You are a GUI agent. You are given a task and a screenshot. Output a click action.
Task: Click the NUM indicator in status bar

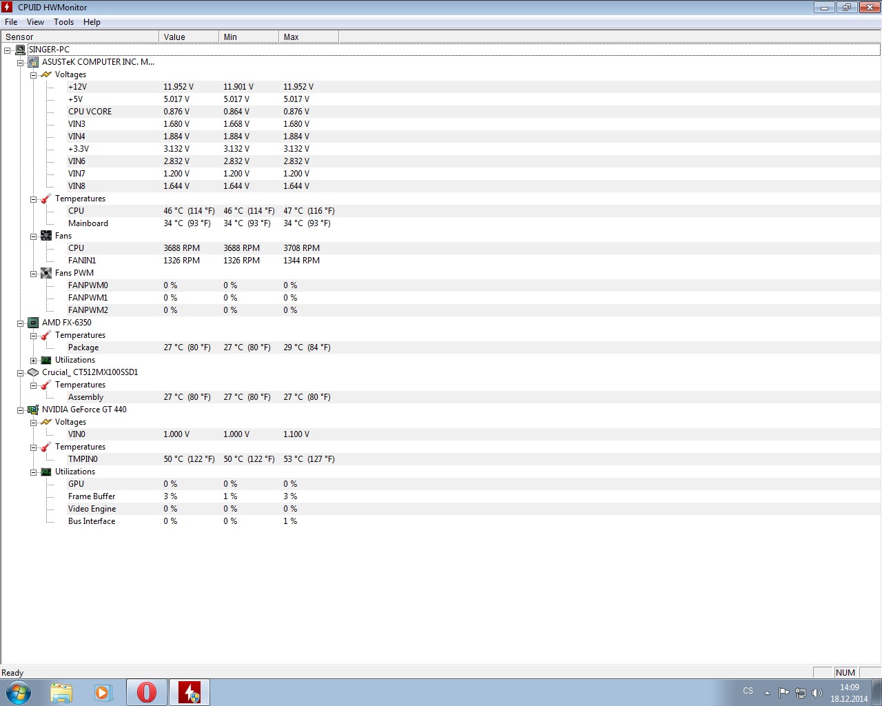click(845, 672)
